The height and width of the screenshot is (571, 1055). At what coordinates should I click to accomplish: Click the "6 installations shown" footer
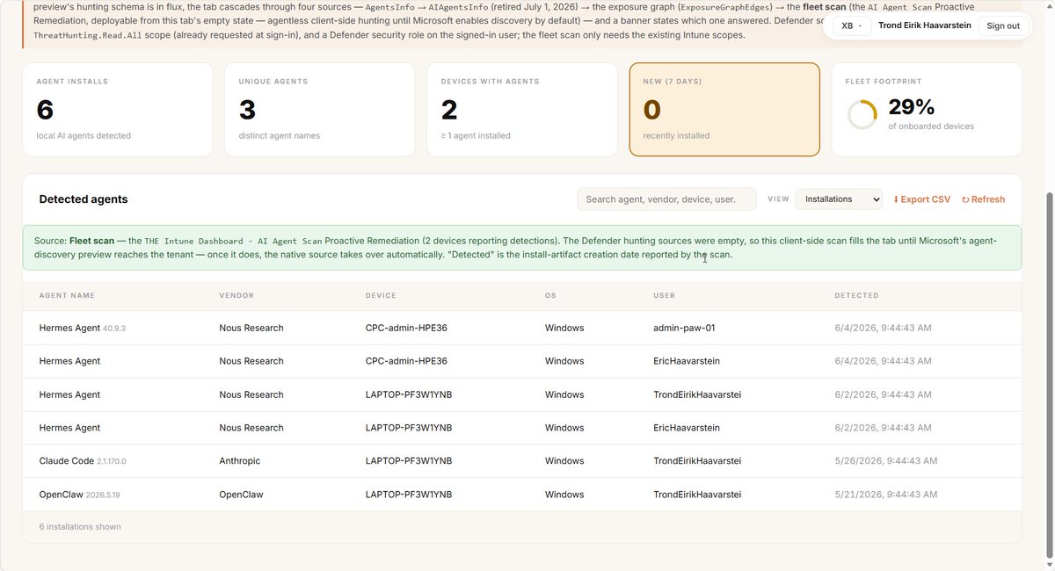pos(80,527)
